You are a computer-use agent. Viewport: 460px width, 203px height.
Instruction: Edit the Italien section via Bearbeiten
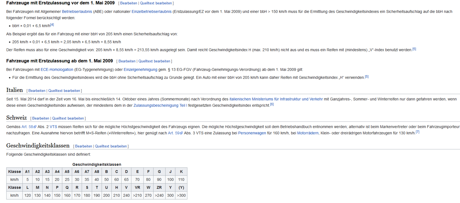tap(37, 91)
